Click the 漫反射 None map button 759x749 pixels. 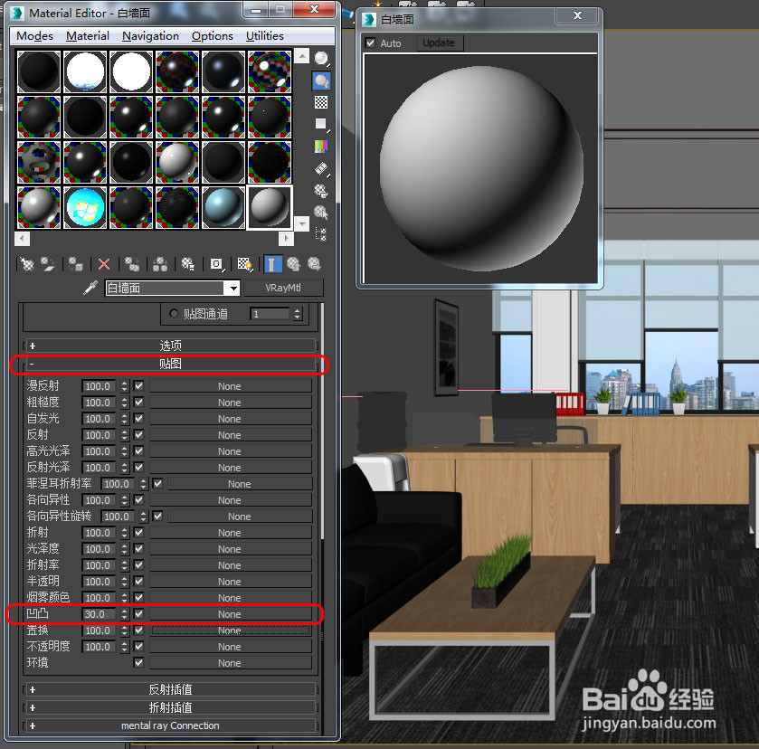tap(230, 386)
